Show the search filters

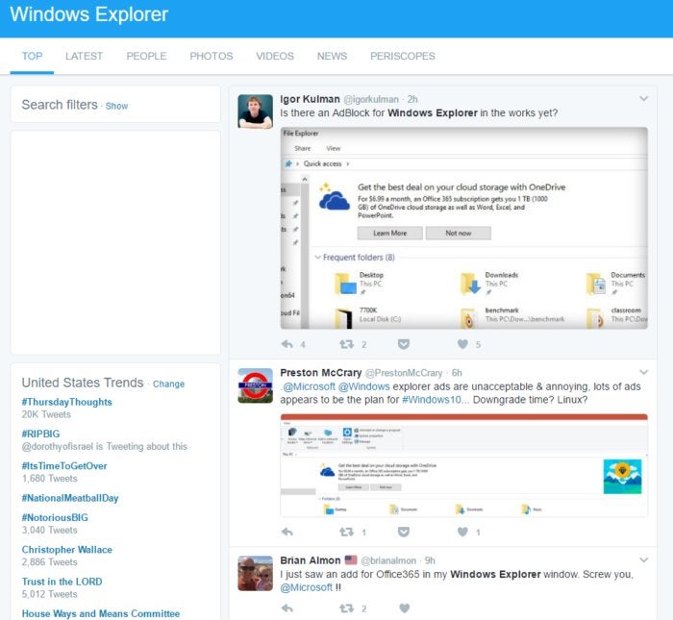tap(116, 106)
